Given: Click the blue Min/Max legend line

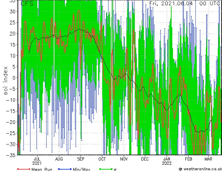Looking at the screenshot, I should (65, 169).
